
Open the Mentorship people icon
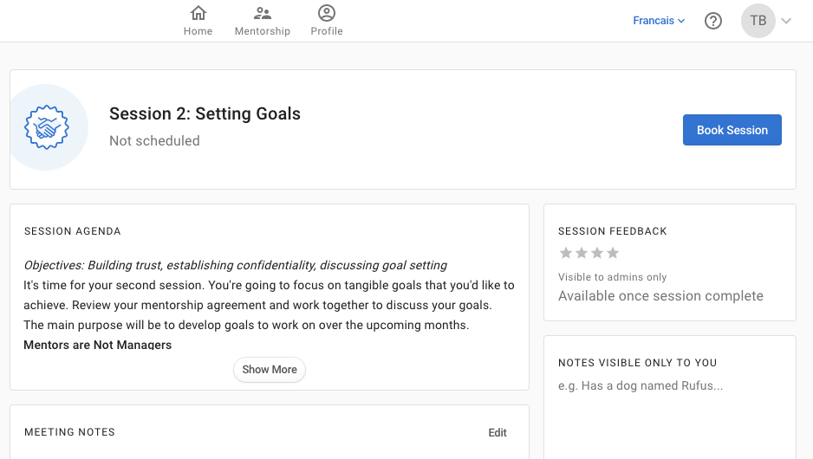point(262,13)
